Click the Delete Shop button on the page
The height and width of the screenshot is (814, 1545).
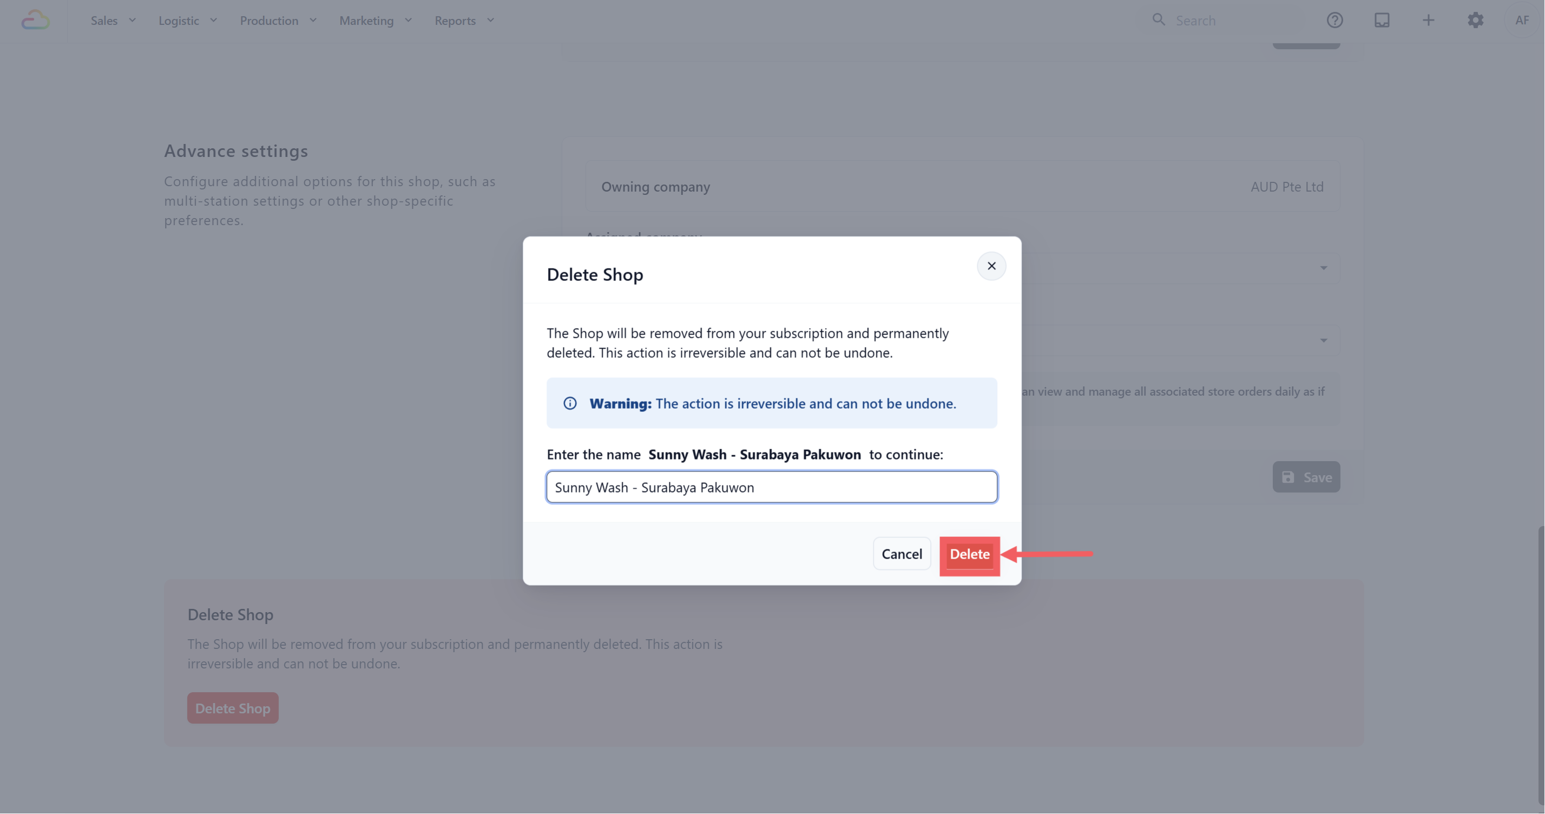tap(233, 708)
